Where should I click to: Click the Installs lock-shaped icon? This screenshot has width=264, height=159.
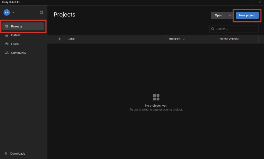coord(7,35)
